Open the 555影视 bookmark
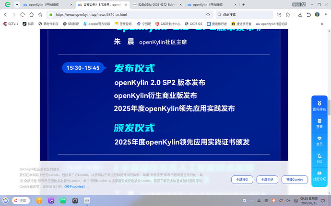Viewport: 331px width, 206px height. [71, 24]
